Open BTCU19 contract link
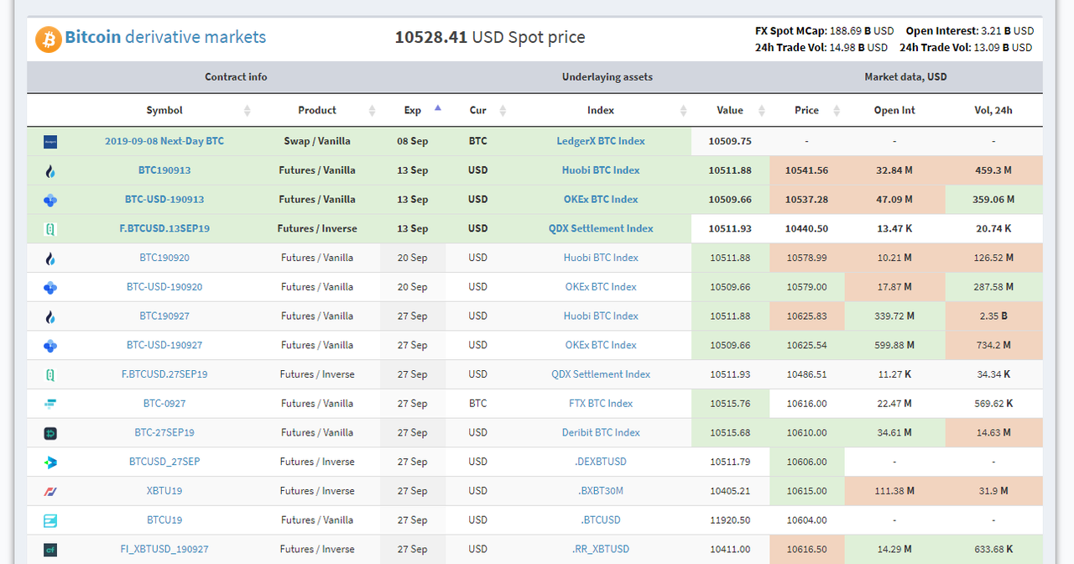Image resolution: width=1074 pixels, height=564 pixels. click(164, 520)
